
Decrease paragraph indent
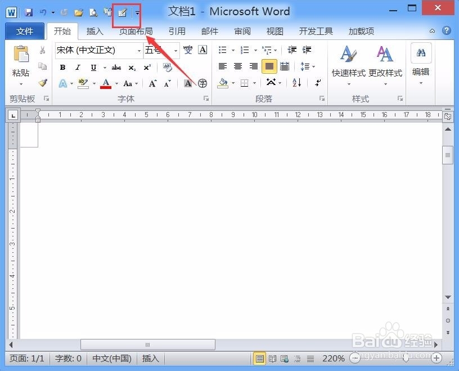292,50
